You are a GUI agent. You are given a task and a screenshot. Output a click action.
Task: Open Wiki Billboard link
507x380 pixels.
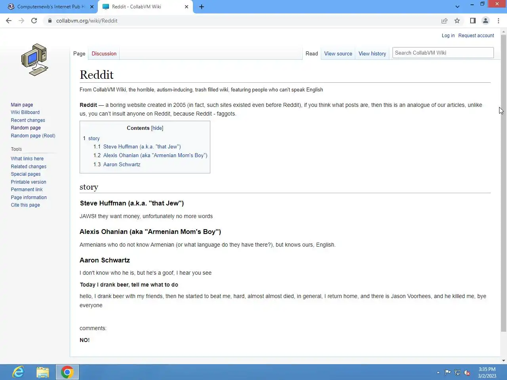click(25, 112)
